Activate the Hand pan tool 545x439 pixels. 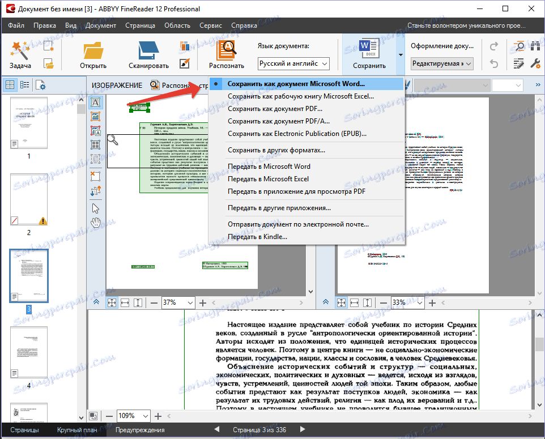point(96,223)
